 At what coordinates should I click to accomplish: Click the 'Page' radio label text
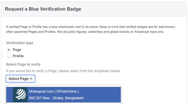tap(17, 50)
